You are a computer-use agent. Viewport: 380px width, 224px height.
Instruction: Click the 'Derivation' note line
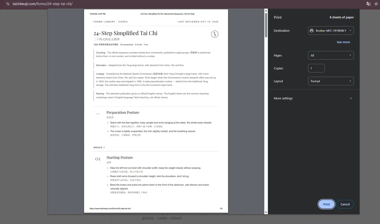click(140, 65)
